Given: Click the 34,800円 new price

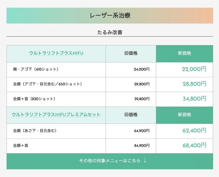Looking at the screenshot, I should tap(194, 99).
